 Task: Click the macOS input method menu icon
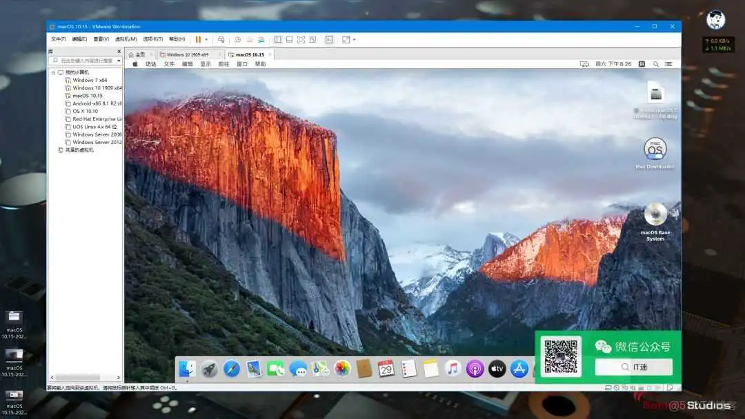642,64
